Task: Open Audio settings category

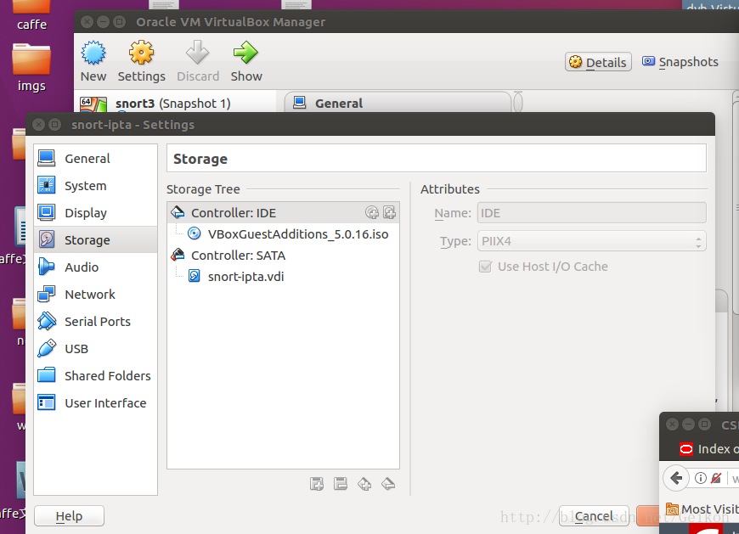Action: pos(96,267)
